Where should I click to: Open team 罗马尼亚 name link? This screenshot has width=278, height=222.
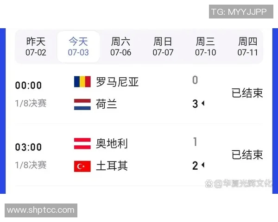pyautogui.click(x=117, y=82)
